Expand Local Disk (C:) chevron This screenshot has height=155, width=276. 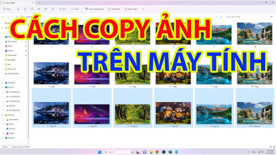(x=4, y=92)
